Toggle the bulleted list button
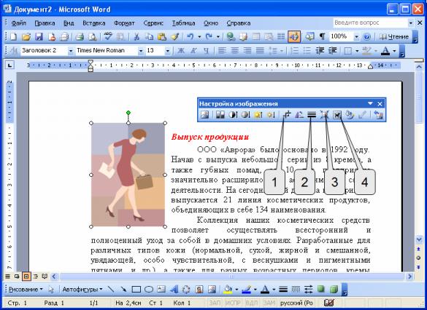427x310 pixels. pos(307,50)
